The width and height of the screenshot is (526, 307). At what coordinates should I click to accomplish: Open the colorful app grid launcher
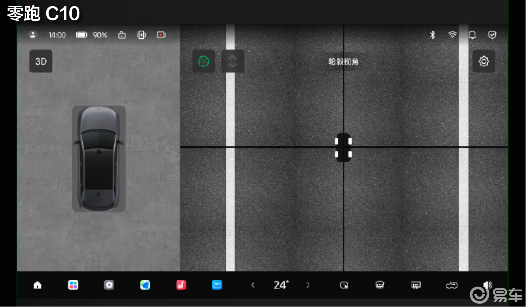[73, 285]
